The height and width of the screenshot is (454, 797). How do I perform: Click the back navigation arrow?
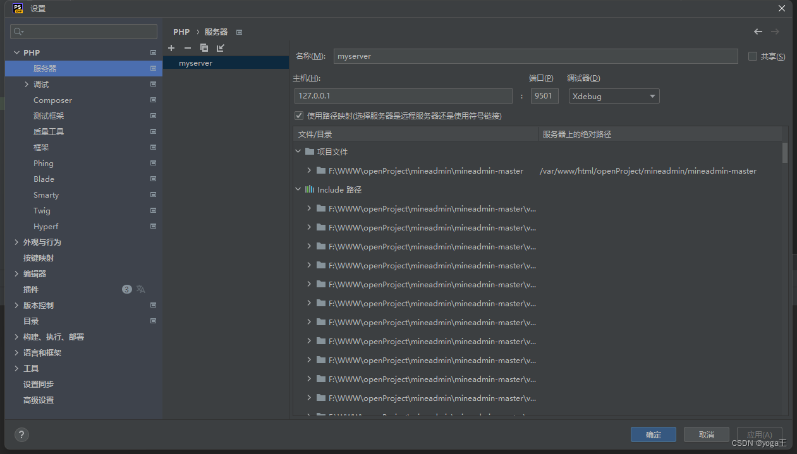(758, 31)
